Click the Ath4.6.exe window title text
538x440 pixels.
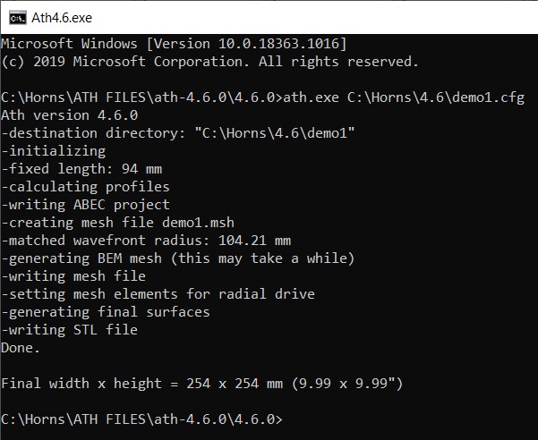[x=62, y=18]
